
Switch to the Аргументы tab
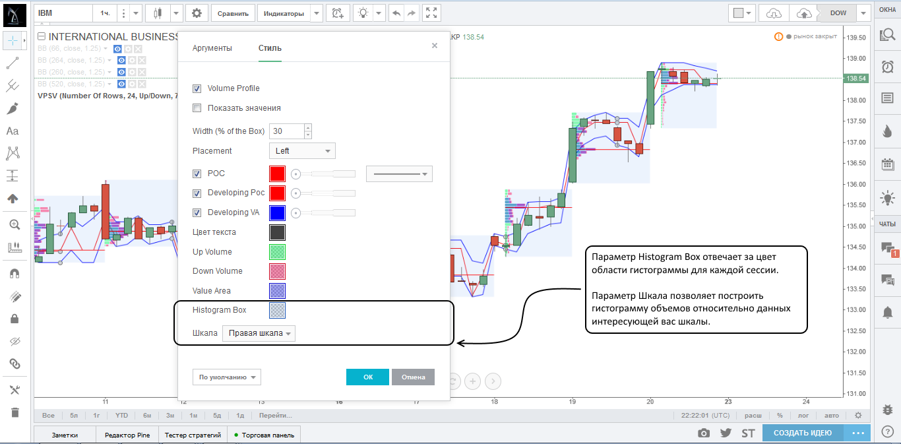(212, 48)
